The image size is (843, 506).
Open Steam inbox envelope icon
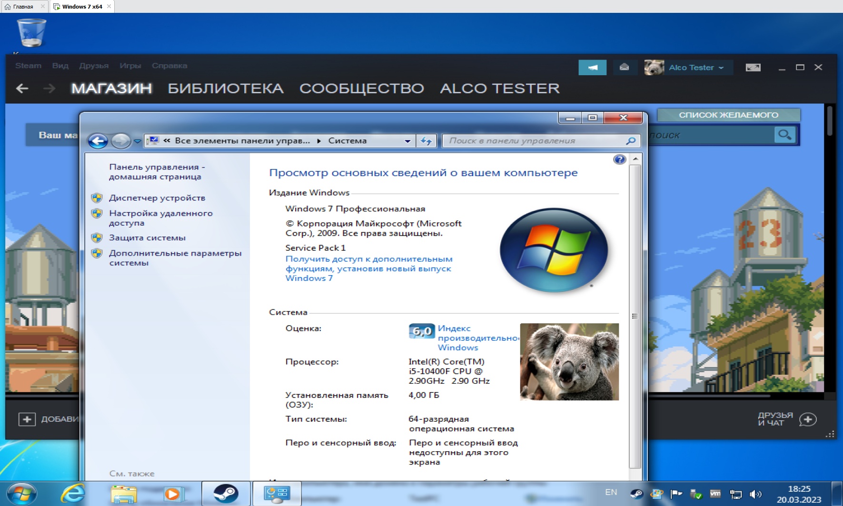tap(624, 68)
